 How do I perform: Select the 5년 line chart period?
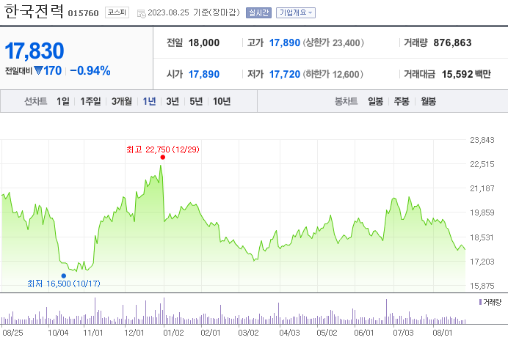196,101
